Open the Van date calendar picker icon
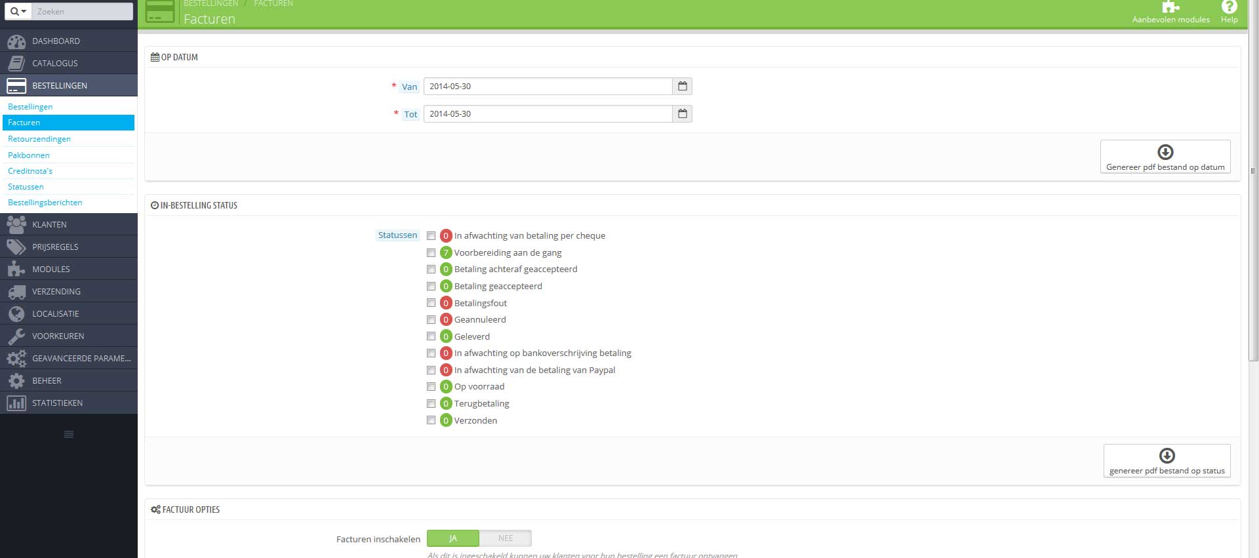 click(x=683, y=87)
